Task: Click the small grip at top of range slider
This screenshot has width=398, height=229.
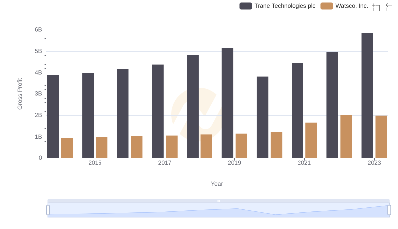Action: pyautogui.click(x=218, y=201)
